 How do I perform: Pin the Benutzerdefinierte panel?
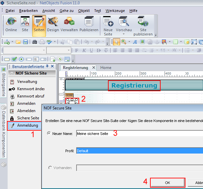[x=47, y=66]
